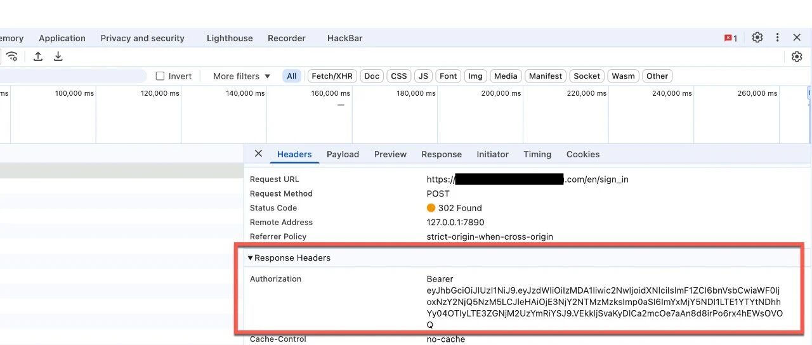Click the import HAR upload icon
This screenshot has height=345, width=812.
tap(38, 56)
